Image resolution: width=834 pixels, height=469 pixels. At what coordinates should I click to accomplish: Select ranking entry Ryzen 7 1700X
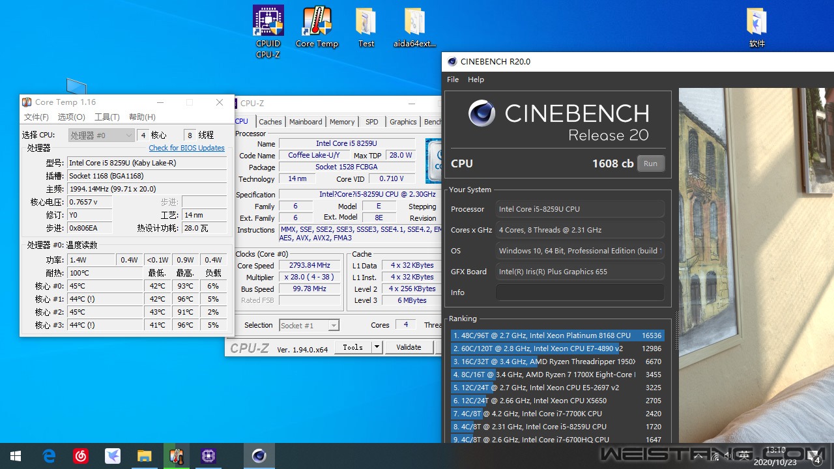tap(557, 375)
